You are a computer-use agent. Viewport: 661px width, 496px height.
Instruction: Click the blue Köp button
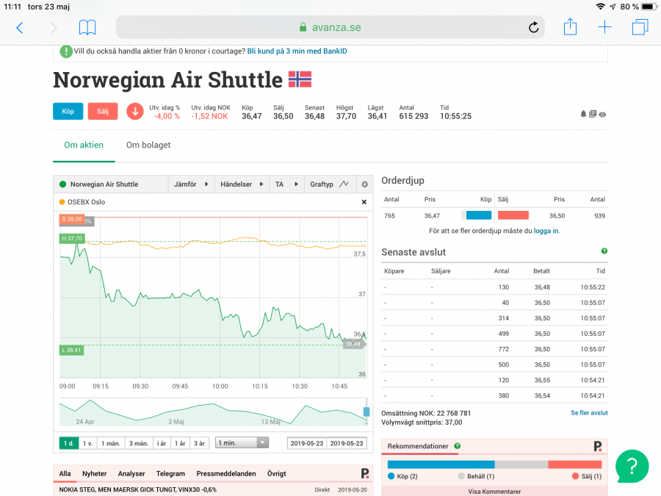coord(68,112)
